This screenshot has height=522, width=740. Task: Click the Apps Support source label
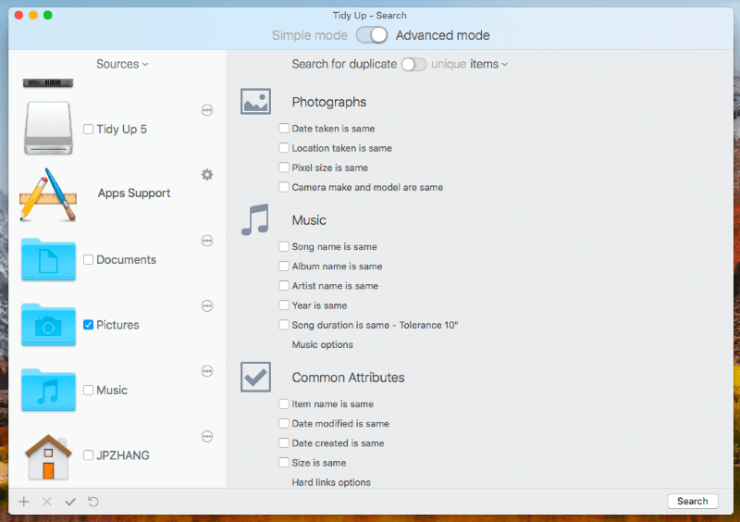(x=134, y=193)
